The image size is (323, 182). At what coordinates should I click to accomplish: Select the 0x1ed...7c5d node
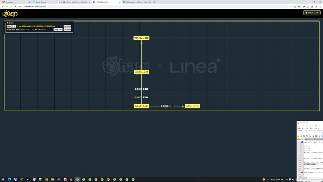(x=141, y=38)
